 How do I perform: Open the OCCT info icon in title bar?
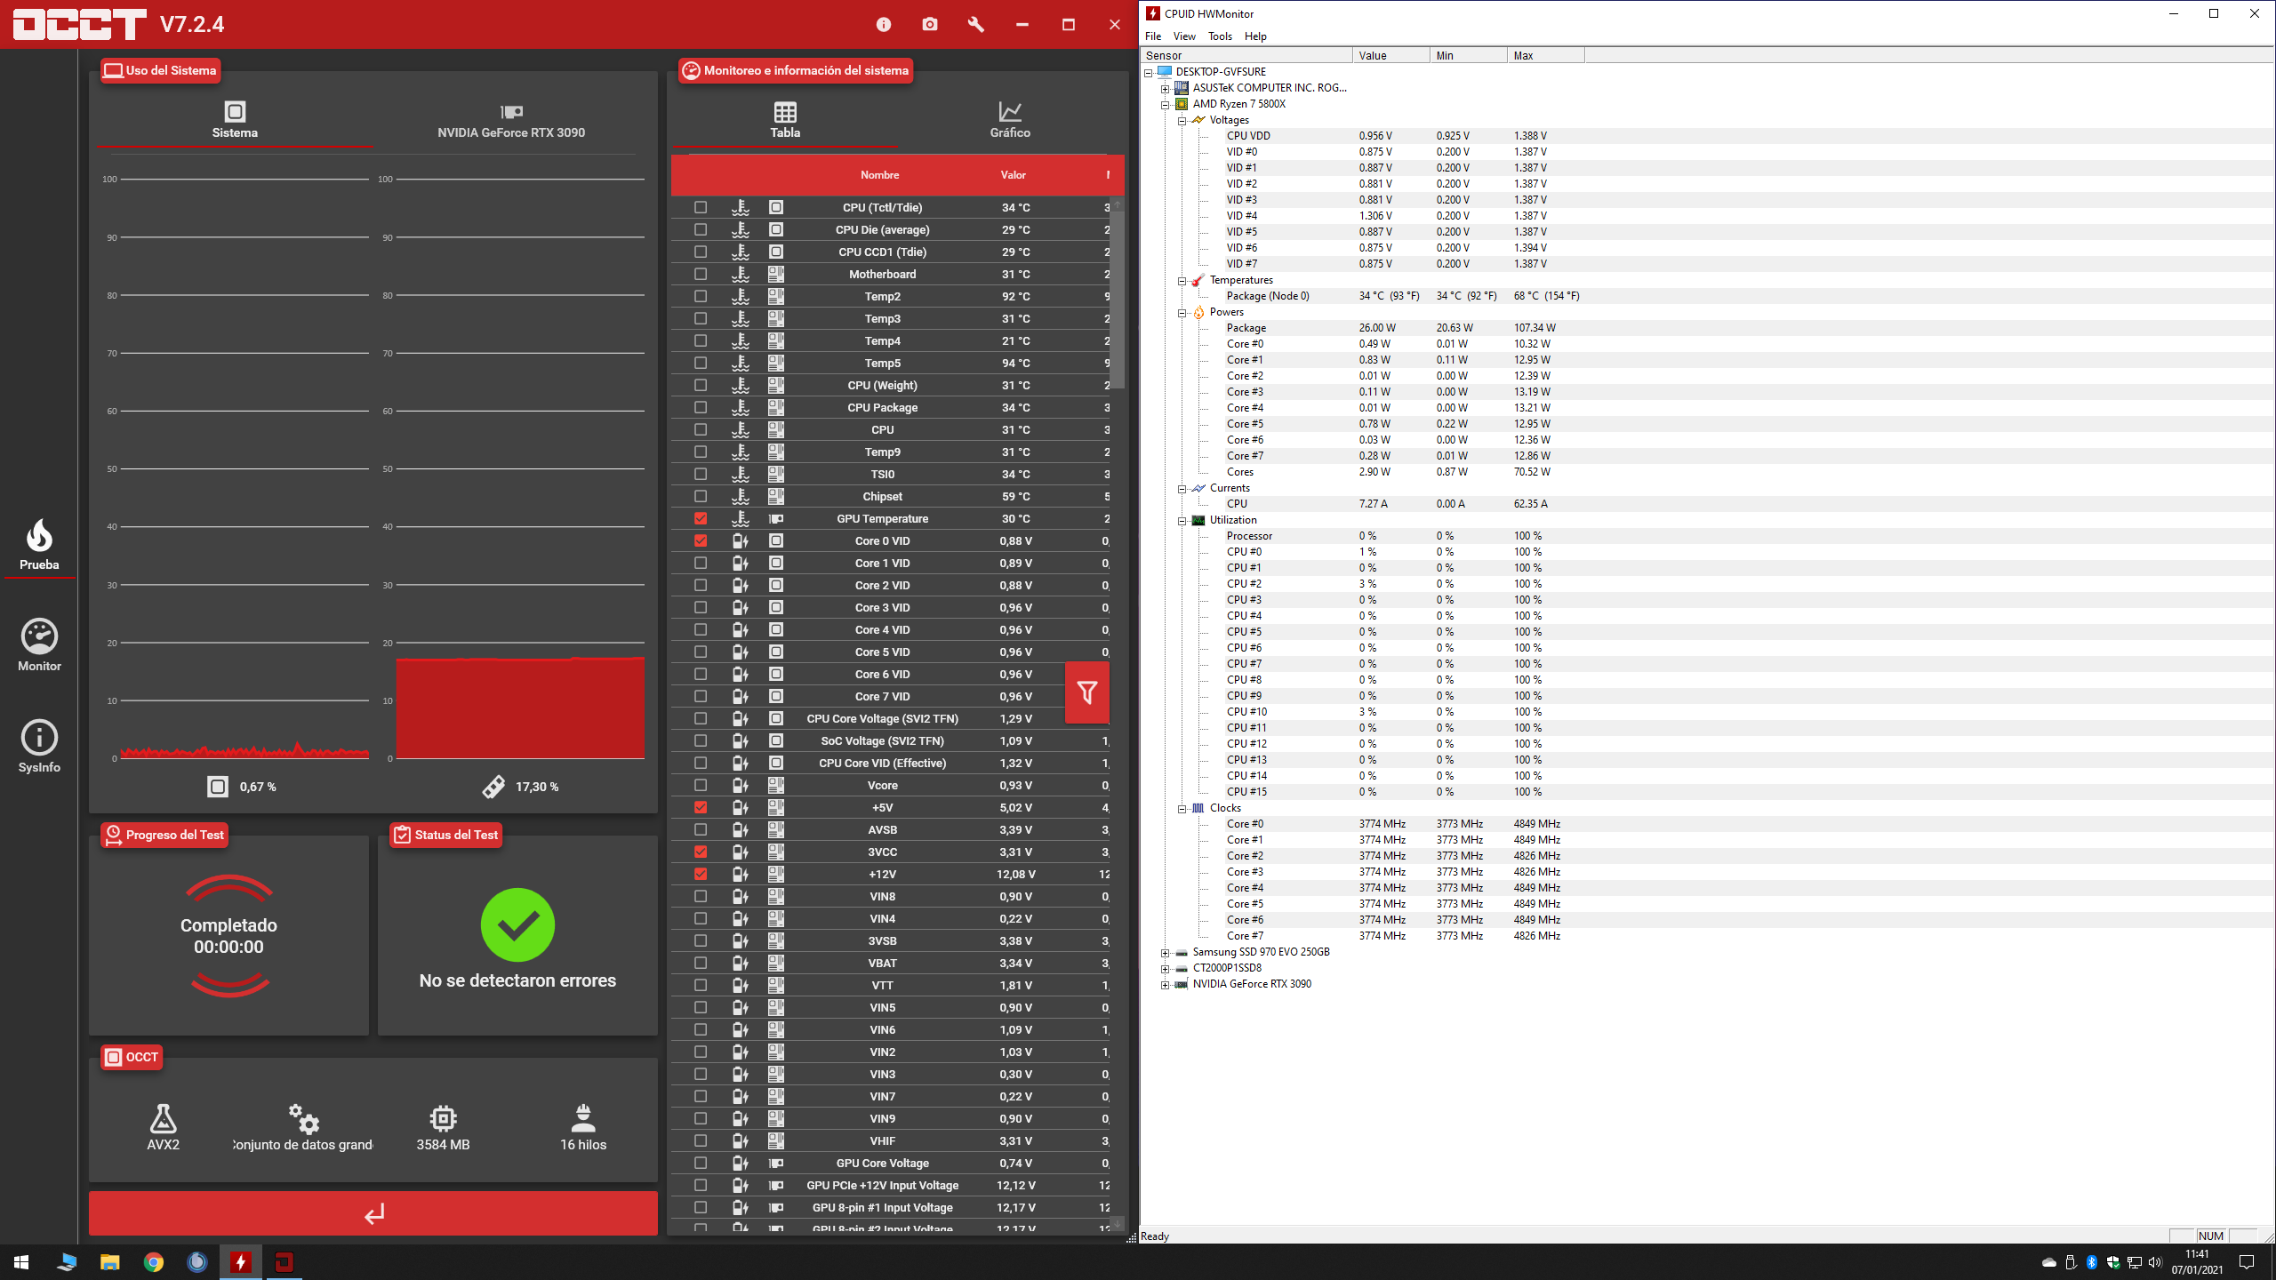click(x=883, y=25)
